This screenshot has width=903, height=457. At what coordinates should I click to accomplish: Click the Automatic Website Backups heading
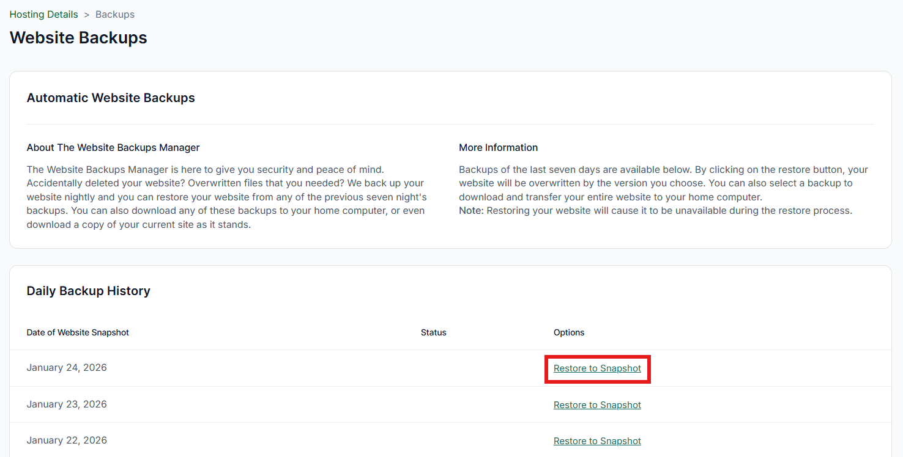[111, 98]
